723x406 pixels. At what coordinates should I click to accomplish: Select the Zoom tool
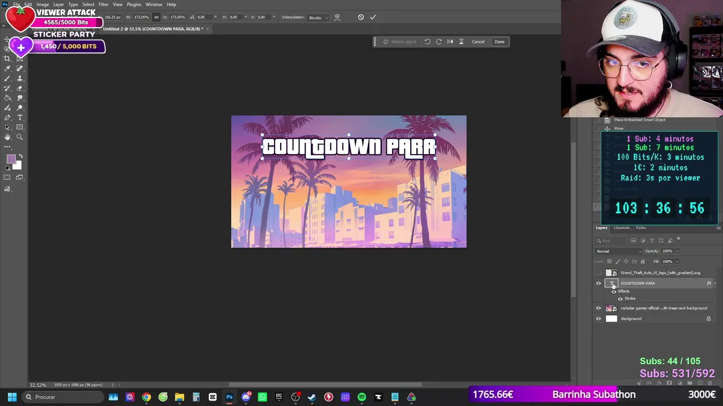[20, 137]
